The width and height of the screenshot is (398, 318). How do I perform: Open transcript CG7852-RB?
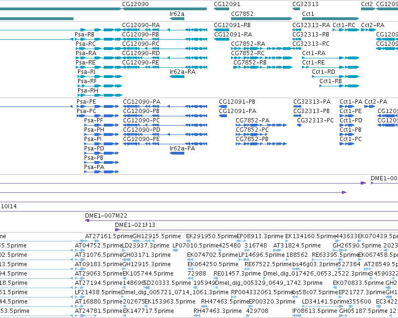pyautogui.click(x=250, y=63)
